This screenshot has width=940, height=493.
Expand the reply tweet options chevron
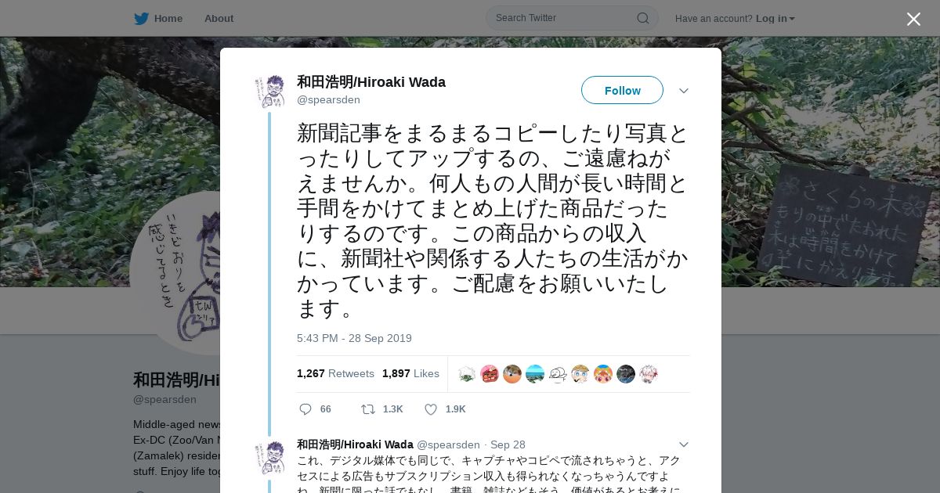[x=684, y=444]
